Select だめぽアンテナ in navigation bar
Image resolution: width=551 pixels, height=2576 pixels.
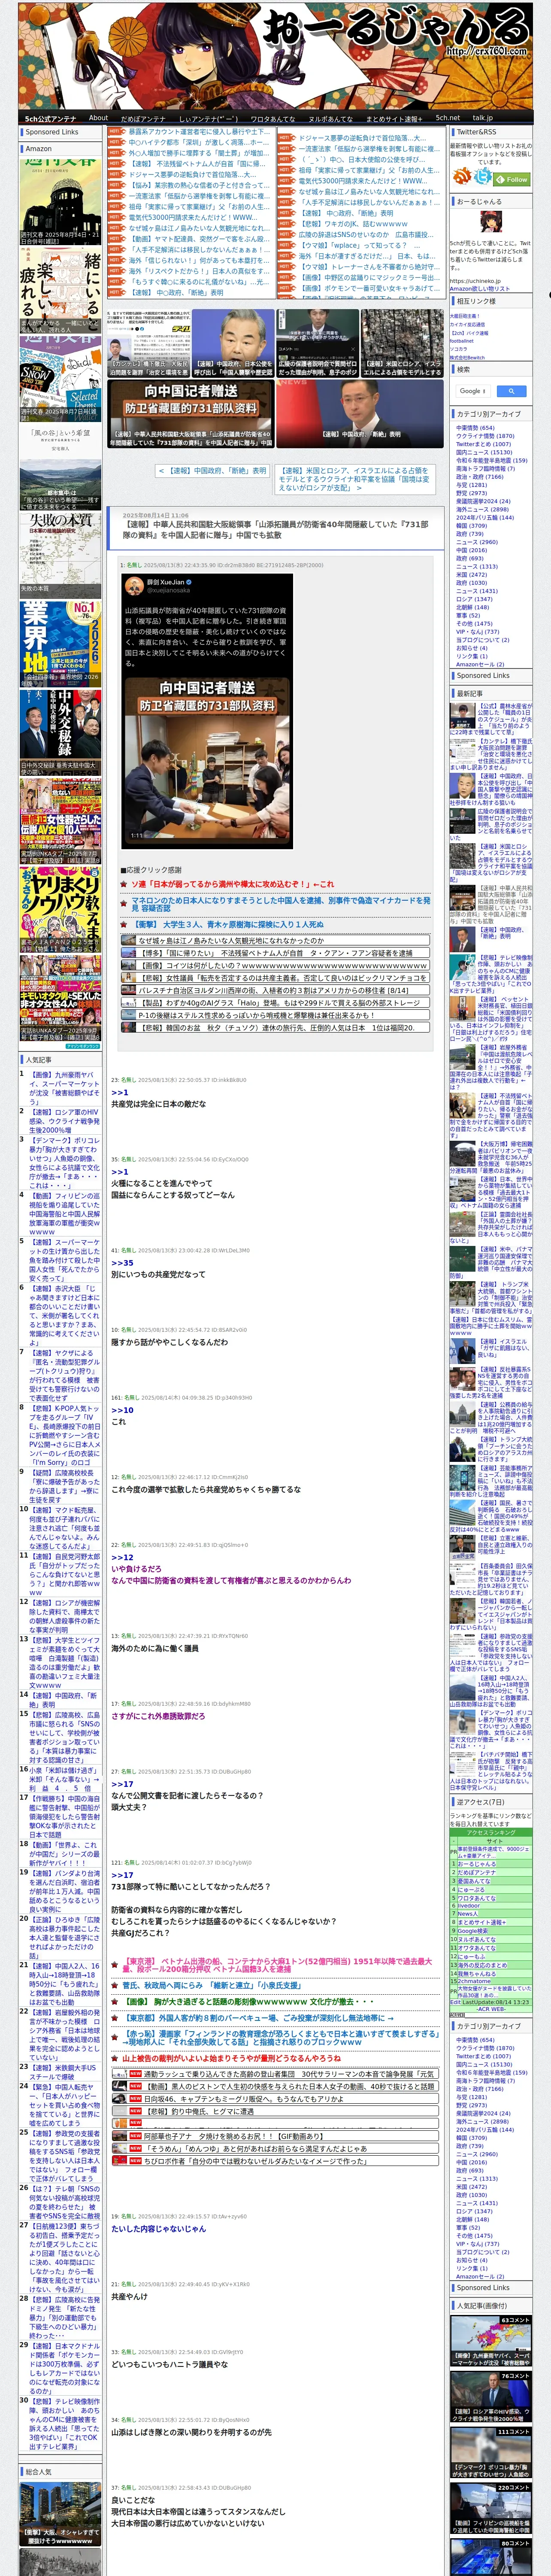point(143,118)
